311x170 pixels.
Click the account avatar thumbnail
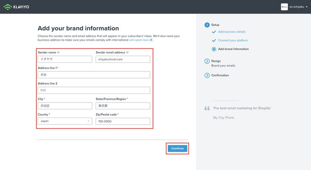284,7
